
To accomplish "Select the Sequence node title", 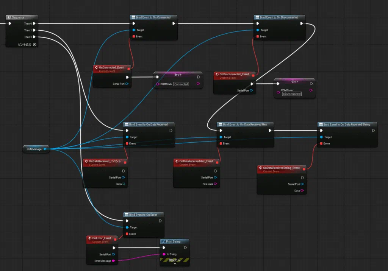I will (18, 17).
